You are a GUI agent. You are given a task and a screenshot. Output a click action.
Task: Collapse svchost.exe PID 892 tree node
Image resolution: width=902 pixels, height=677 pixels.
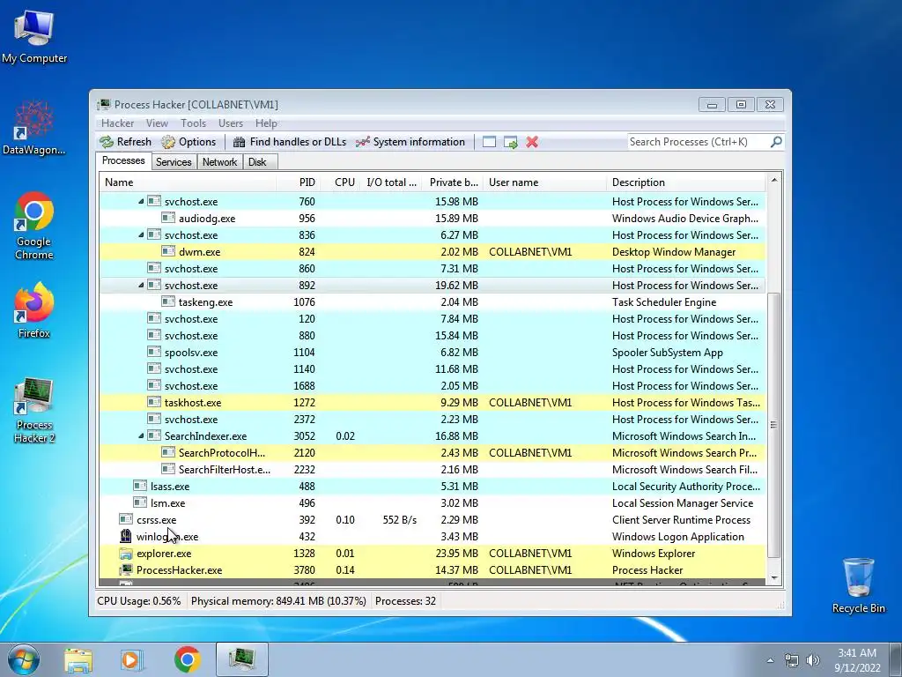pyautogui.click(x=141, y=285)
